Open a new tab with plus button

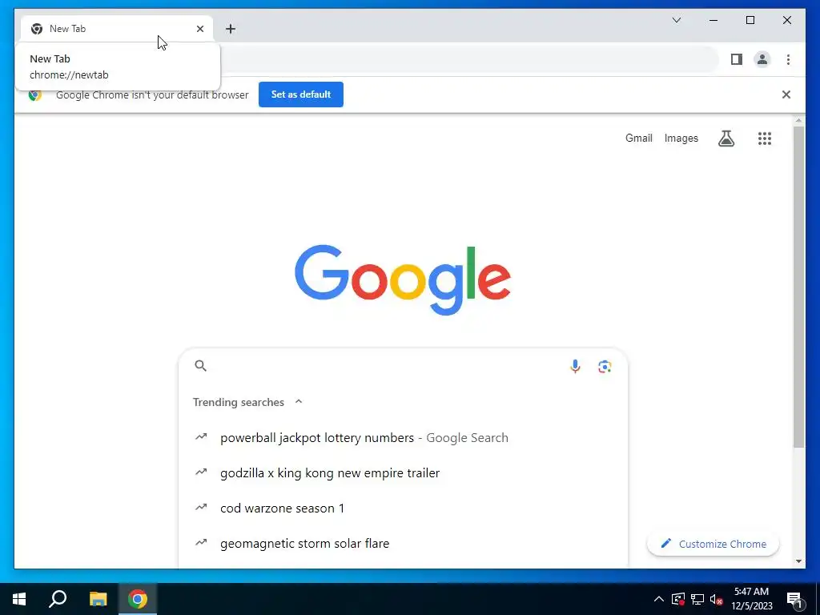tap(231, 29)
